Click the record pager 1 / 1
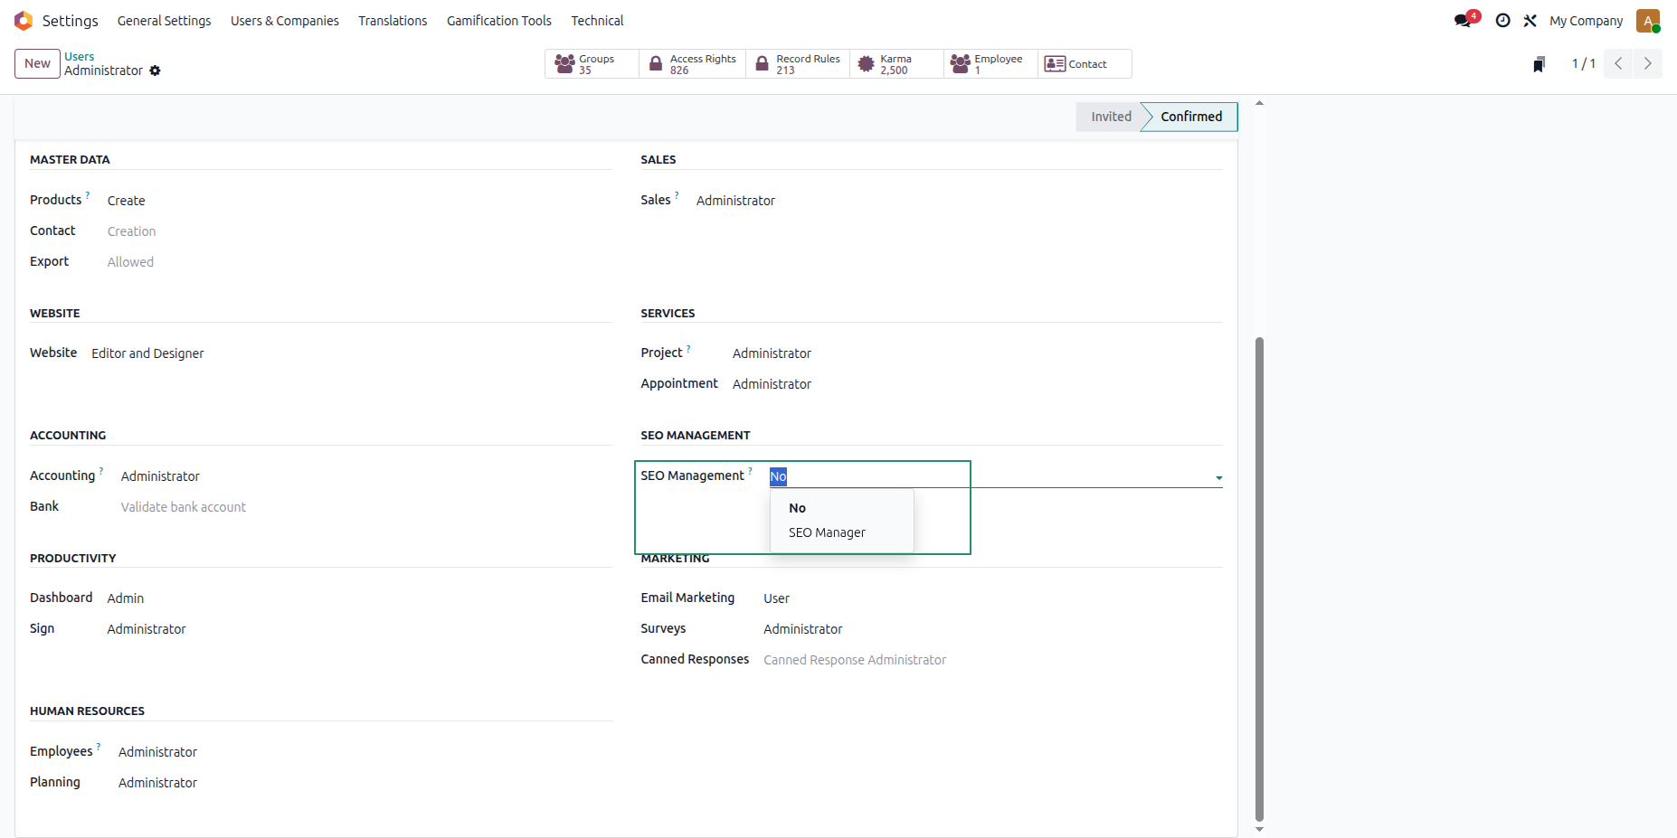Viewport: 1677px width, 838px height. click(1583, 63)
